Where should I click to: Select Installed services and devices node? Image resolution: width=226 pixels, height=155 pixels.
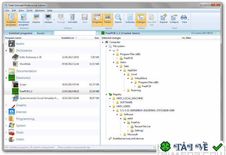click(x=128, y=138)
